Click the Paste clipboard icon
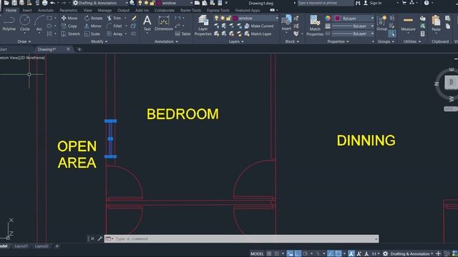 [x=436, y=24]
